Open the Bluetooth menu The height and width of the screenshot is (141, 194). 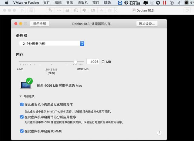coord(179,3)
